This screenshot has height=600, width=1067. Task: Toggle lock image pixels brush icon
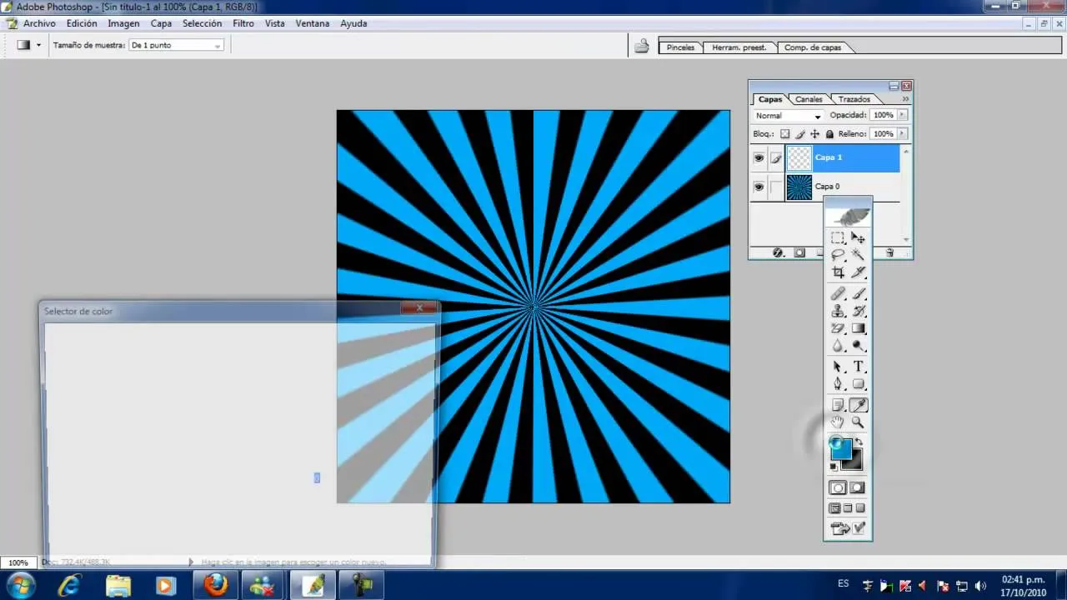(x=800, y=133)
